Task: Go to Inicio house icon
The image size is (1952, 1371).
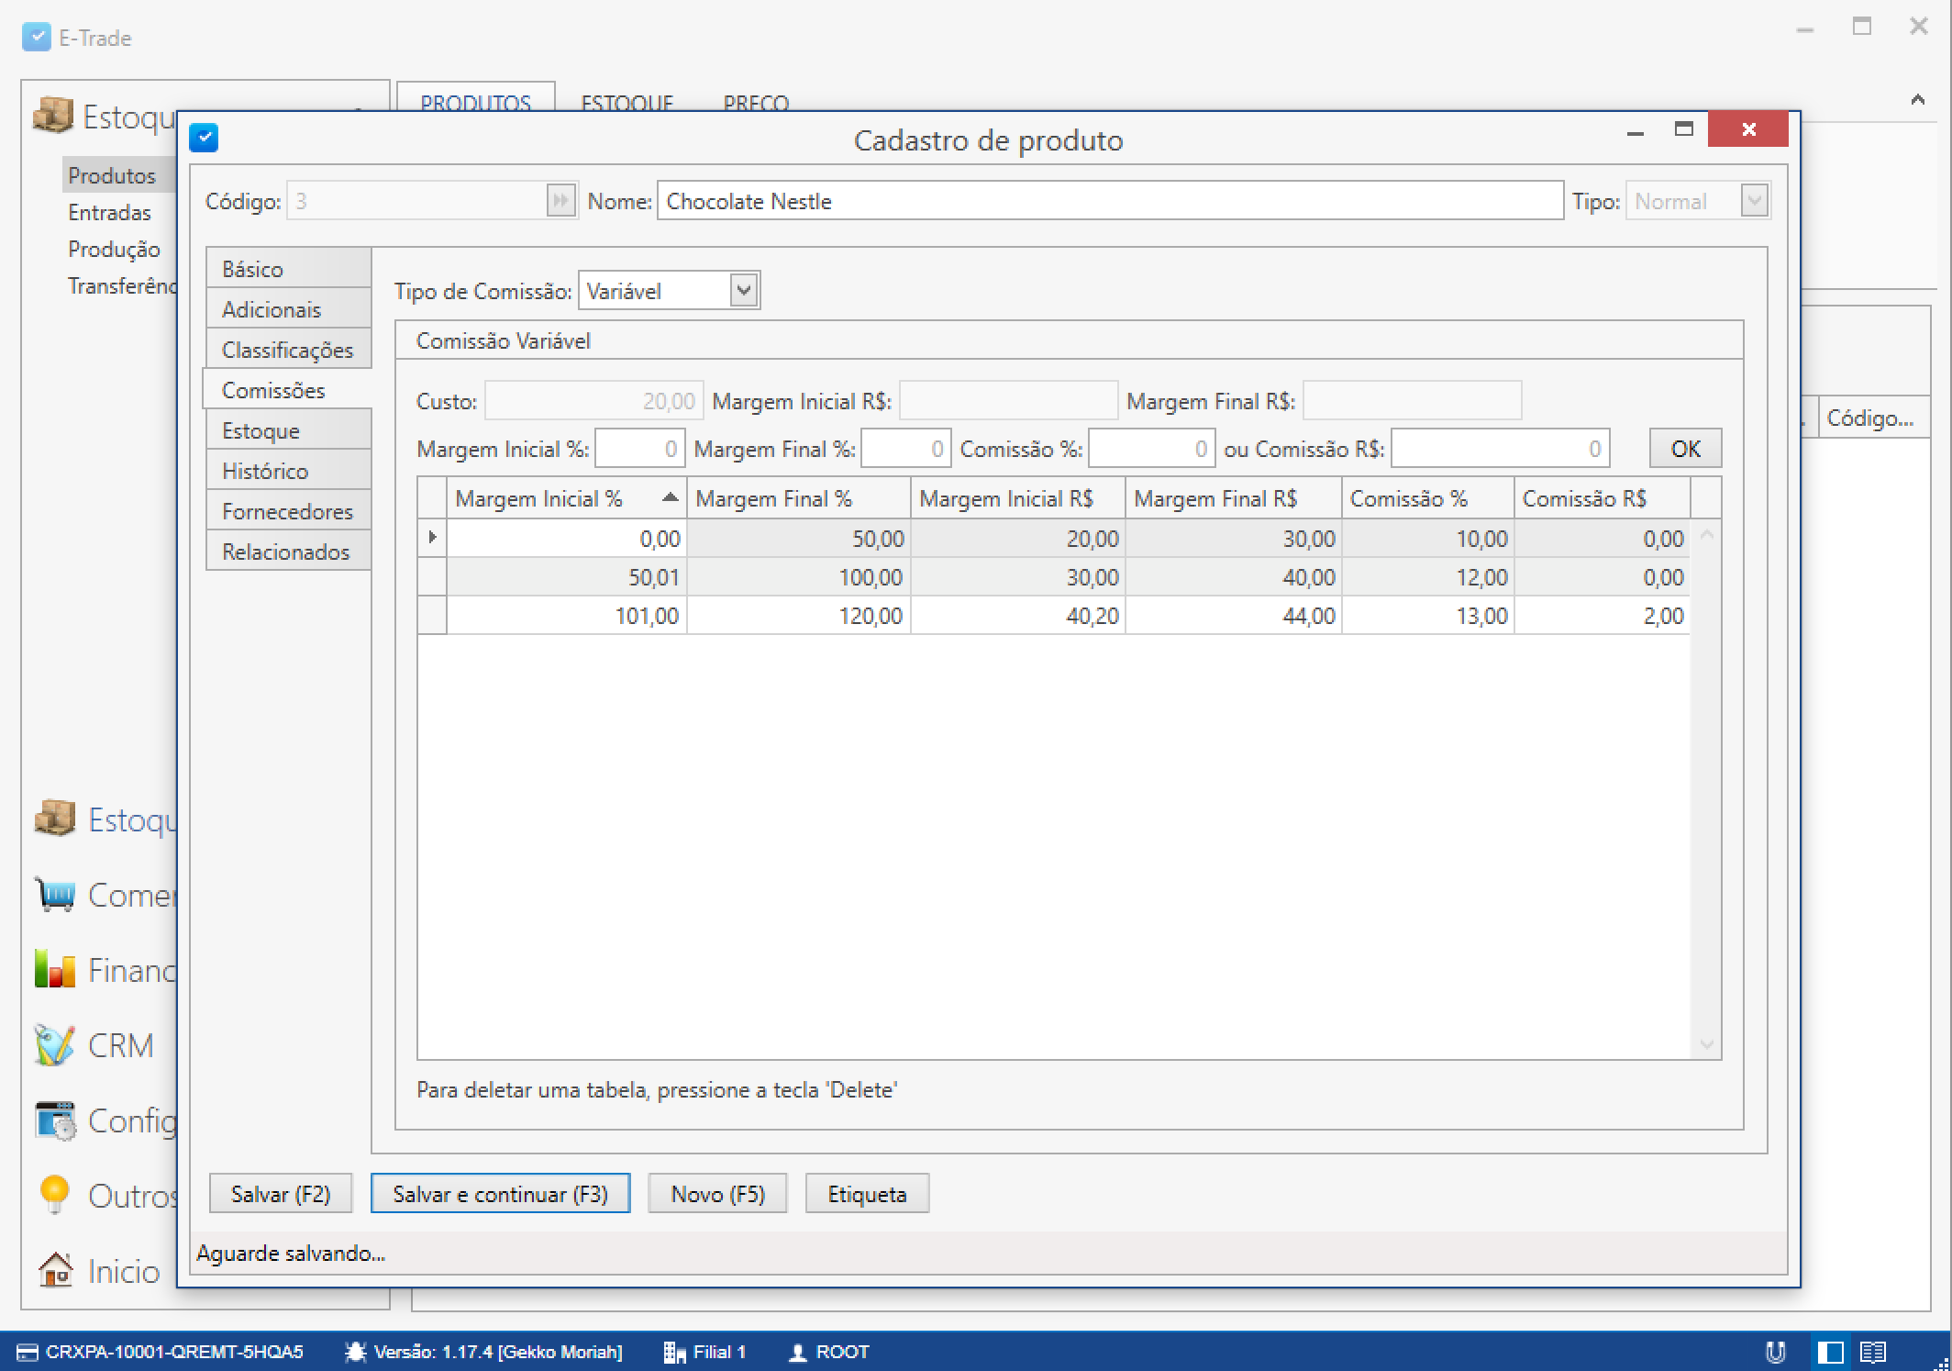Action: coord(55,1270)
